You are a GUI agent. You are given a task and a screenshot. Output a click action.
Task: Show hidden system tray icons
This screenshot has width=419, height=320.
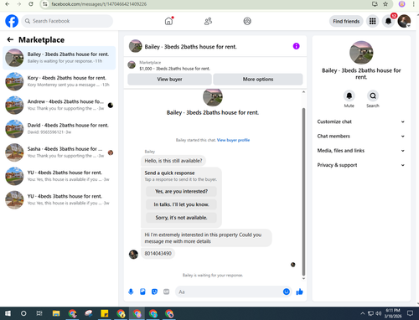click(362, 313)
